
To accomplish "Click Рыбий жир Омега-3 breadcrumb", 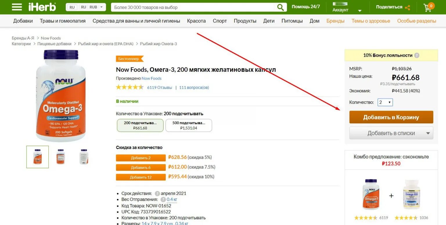I will coord(159,44).
